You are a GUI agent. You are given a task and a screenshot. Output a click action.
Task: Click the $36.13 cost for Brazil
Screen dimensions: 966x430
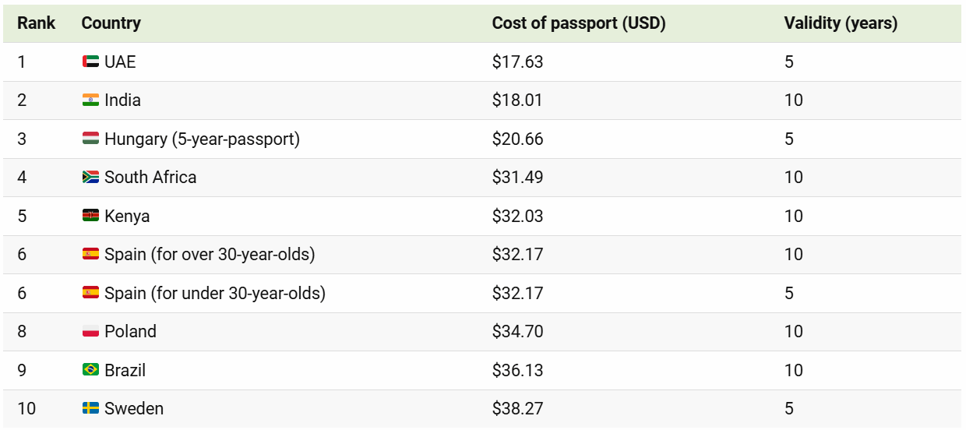click(x=517, y=370)
